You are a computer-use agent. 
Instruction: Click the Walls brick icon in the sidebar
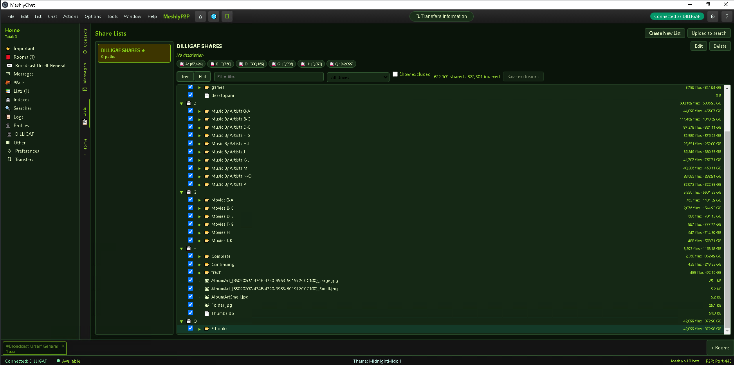[8, 83]
